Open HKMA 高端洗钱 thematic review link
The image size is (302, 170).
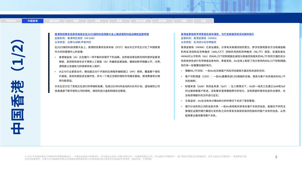tap(217, 34)
